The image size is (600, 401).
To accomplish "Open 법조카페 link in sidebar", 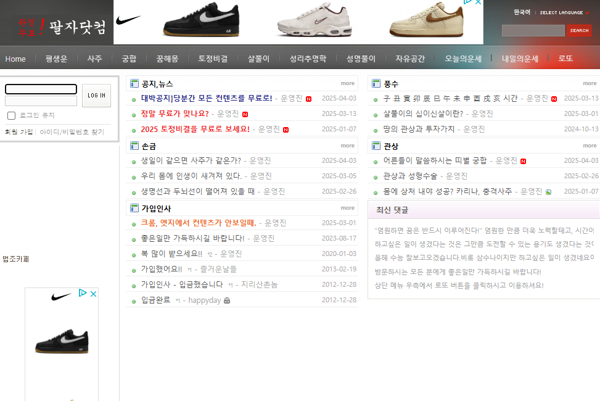I will [15, 259].
